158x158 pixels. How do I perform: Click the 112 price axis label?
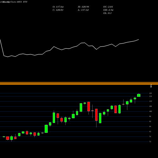pos(150,101)
